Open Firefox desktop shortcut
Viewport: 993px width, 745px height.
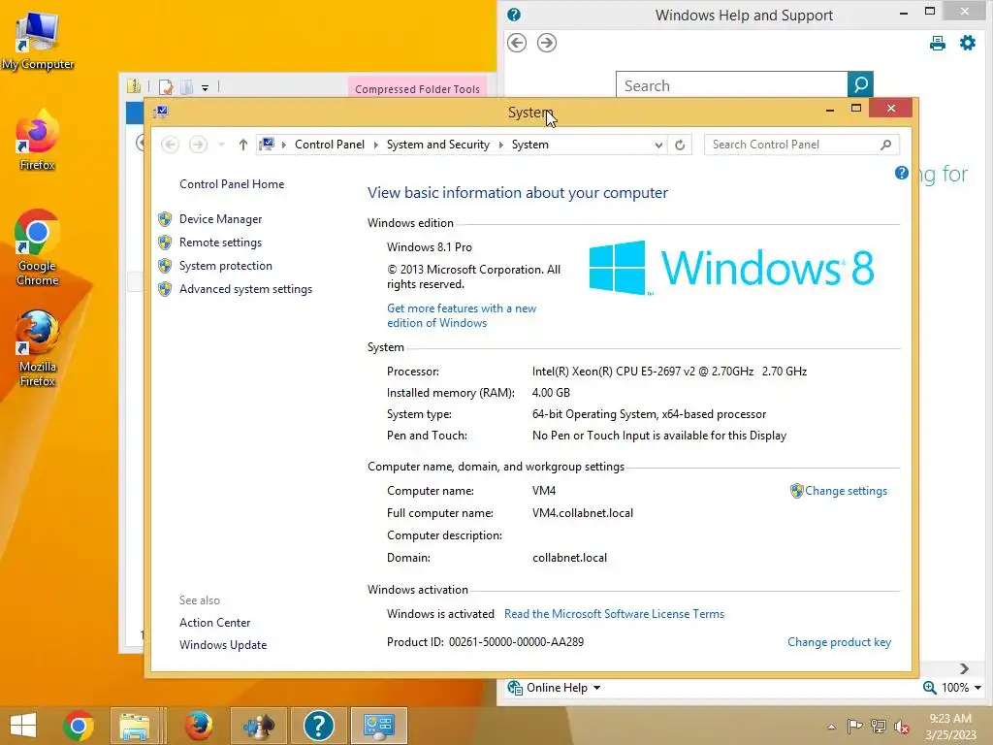pyautogui.click(x=38, y=141)
